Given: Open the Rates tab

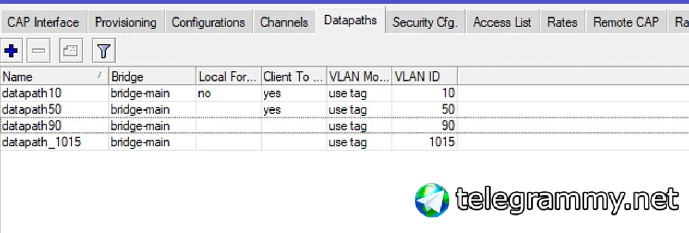Looking at the screenshot, I should (563, 22).
